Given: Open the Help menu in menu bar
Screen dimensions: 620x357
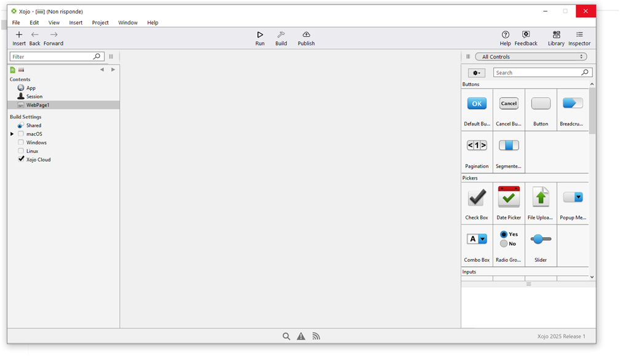Looking at the screenshot, I should tap(153, 23).
